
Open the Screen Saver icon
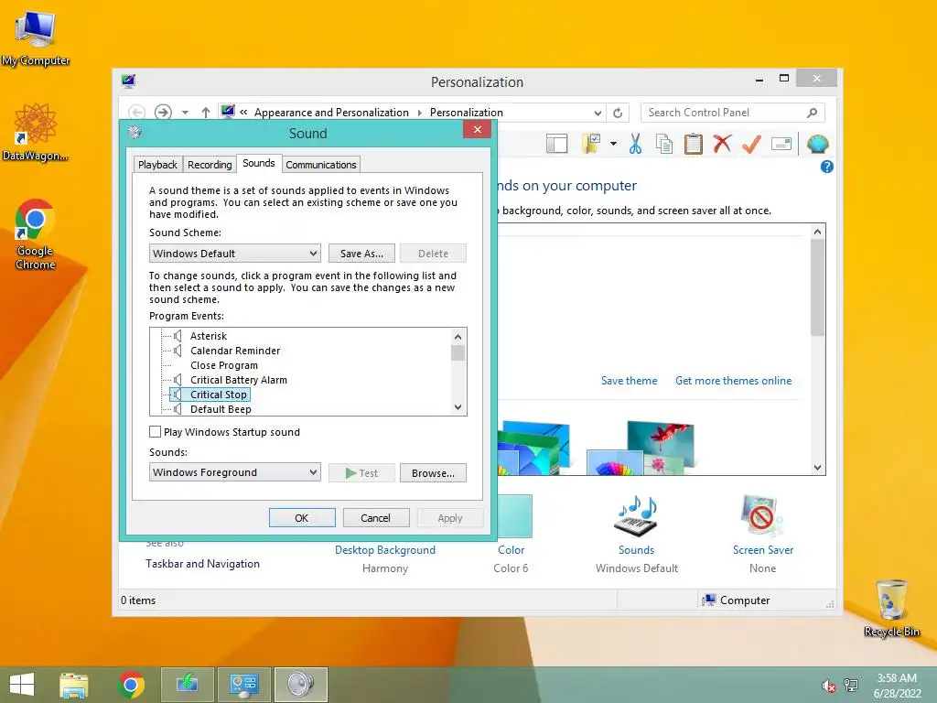pos(762,516)
